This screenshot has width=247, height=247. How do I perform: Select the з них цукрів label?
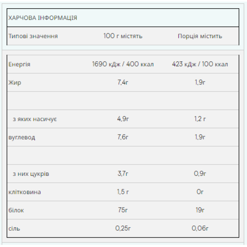click(31, 174)
